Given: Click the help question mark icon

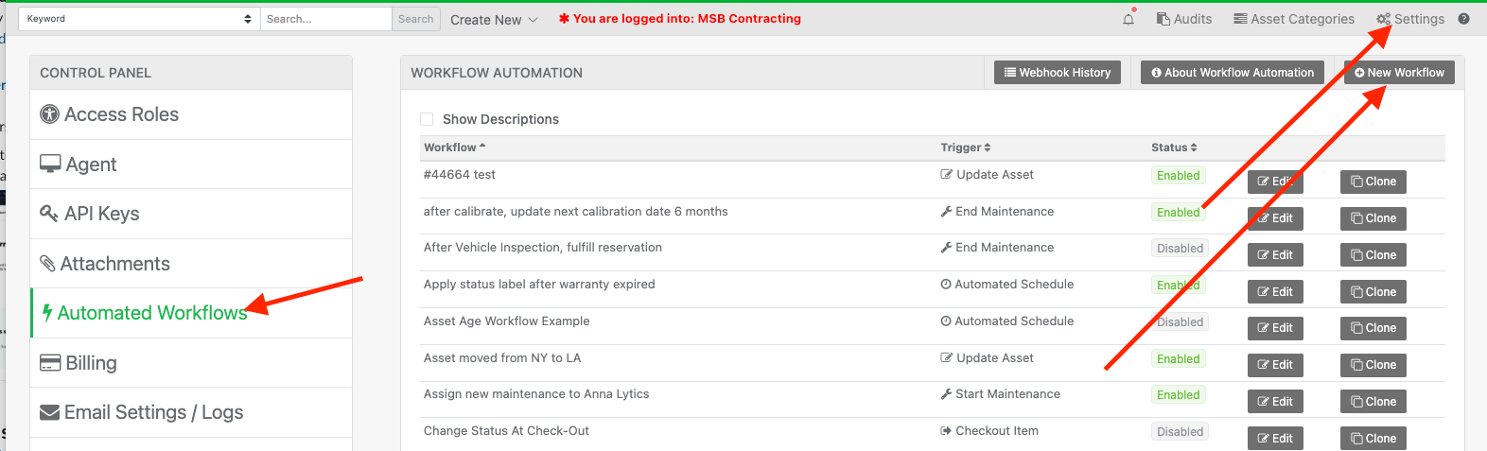Looking at the screenshot, I should (1463, 19).
